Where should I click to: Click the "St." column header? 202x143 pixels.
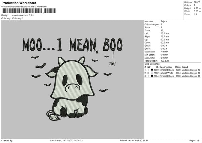157,67
